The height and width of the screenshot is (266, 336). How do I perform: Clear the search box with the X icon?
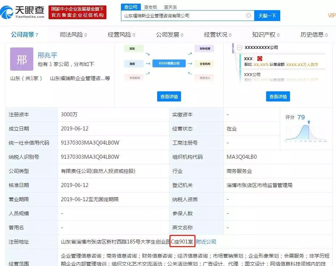[x=248, y=16]
